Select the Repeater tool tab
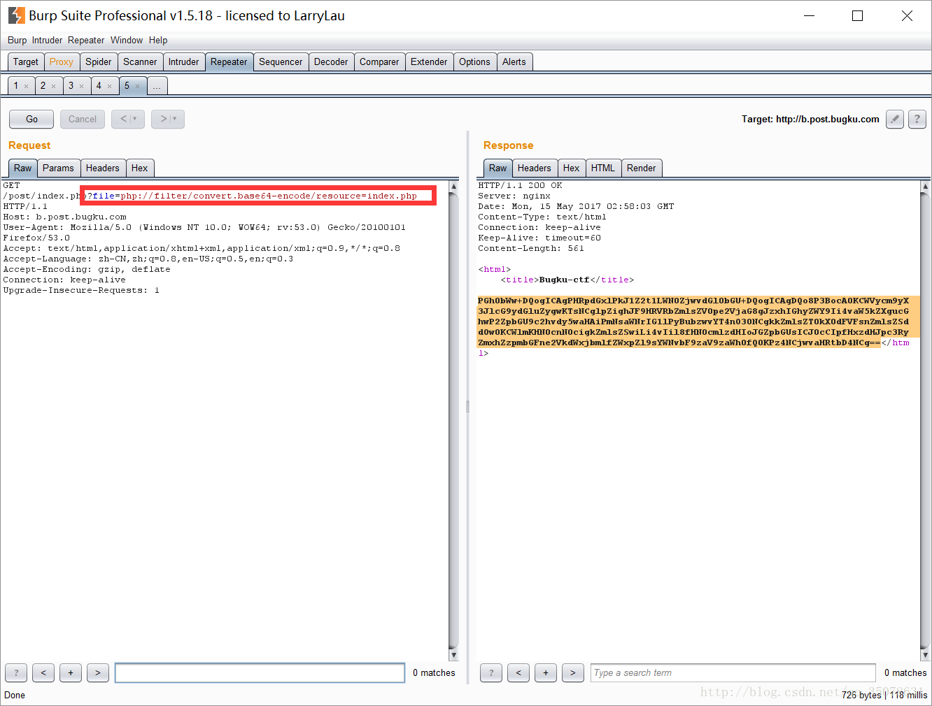 (229, 62)
